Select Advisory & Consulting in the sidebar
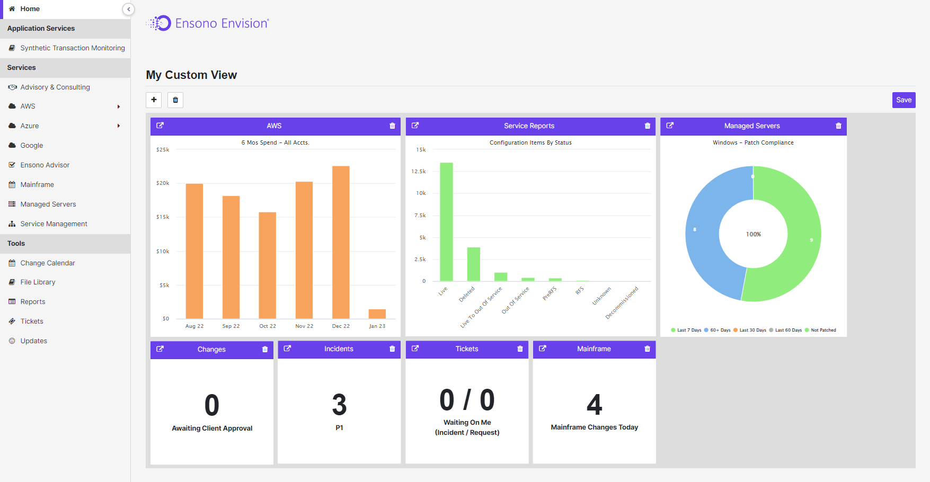 (x=55, y=87)
